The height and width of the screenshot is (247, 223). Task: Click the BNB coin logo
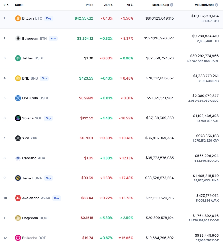pyautogui.click(x=18, y=78)
